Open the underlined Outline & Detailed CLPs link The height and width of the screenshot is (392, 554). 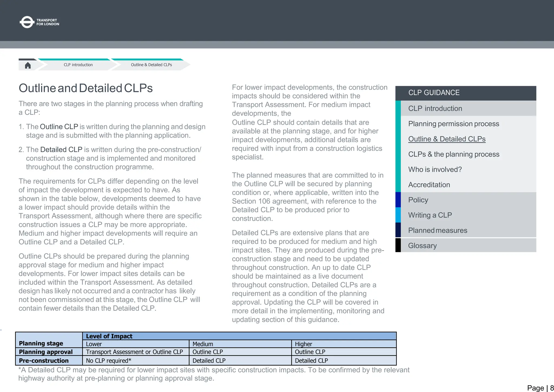click(x=447, y=139)
